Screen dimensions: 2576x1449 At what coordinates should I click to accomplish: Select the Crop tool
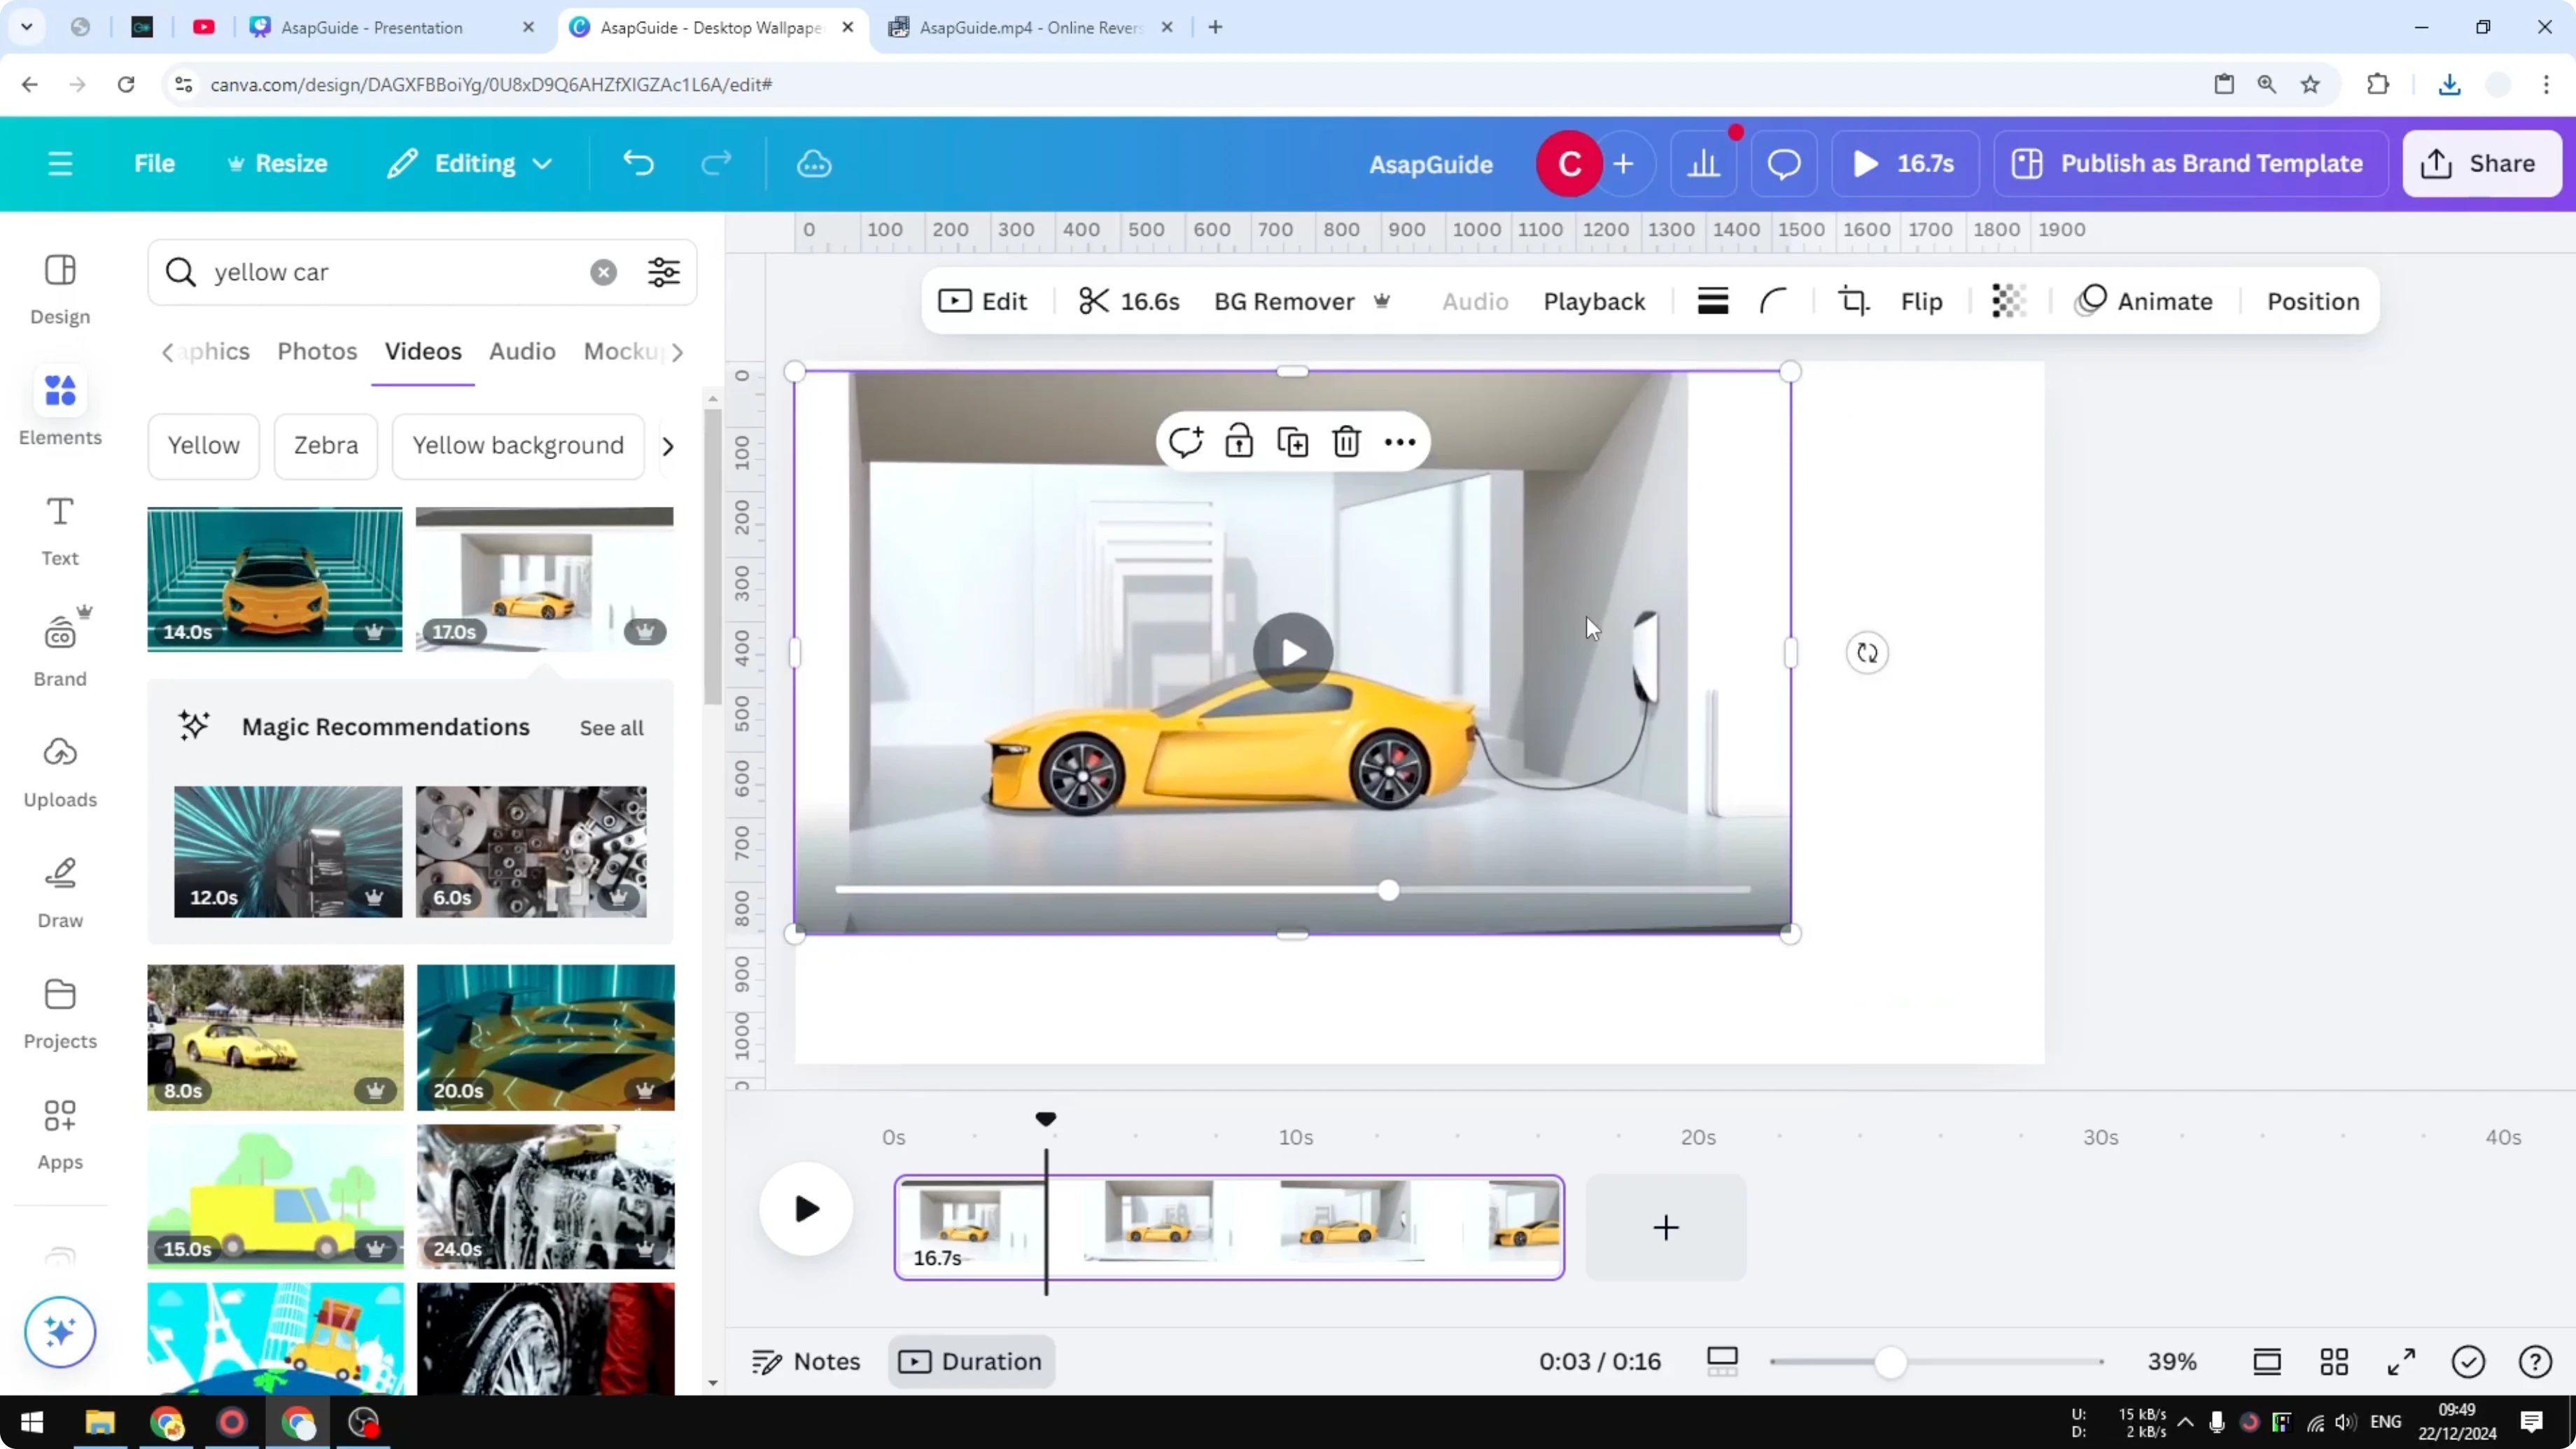(1852, 301)
